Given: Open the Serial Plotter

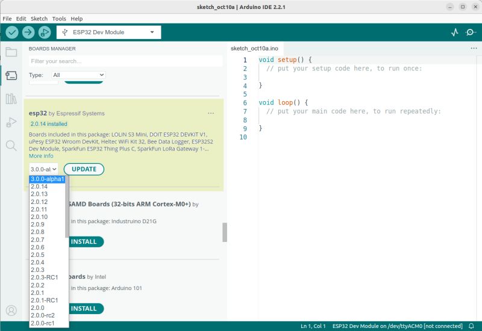Looking at the screenshot, I should pyautogui.click(x=455, y=32).
